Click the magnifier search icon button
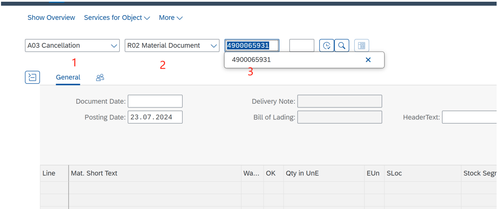Image resolution: width=498 pixels, height=209 pixels. 342,46
